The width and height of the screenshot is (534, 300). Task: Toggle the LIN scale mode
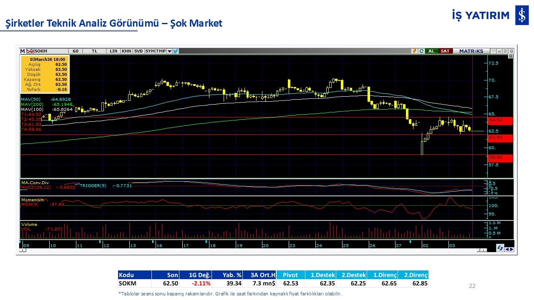[113, 51]
